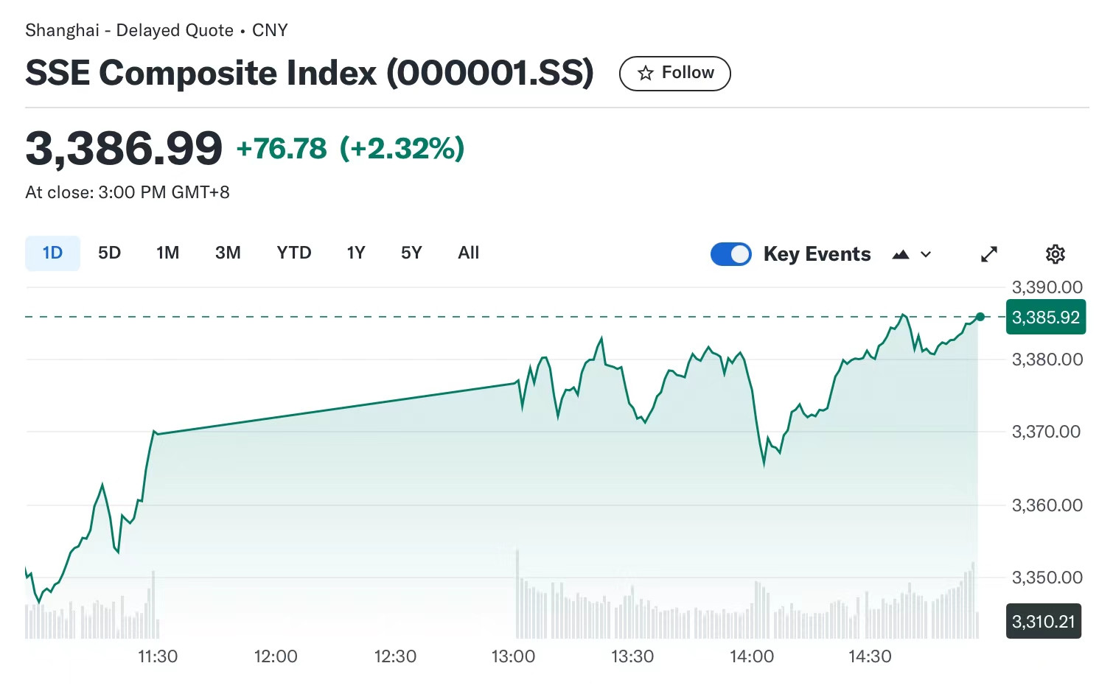Click the 11:30 time axis label
The height and width of the screenshot is (691, 1113).
click(158, 656)
